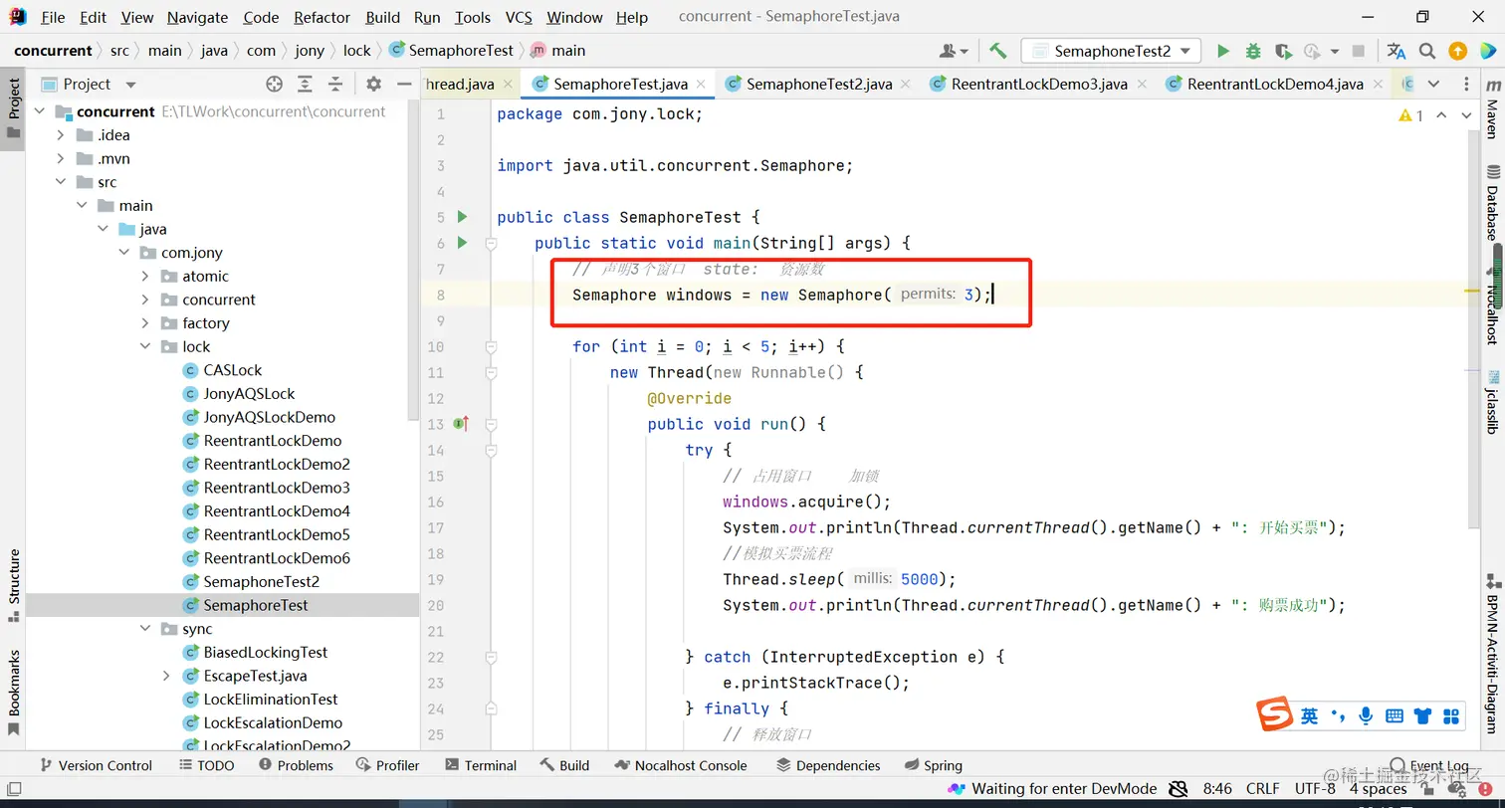The width and height of the screenshot is (1505, 808).
Task: Jump to next highlighted error arrow
Action: (x=1466, y=115)
